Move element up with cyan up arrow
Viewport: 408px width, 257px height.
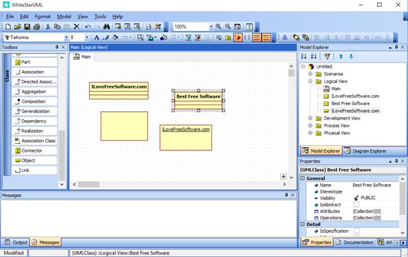(x=340, y=57)
